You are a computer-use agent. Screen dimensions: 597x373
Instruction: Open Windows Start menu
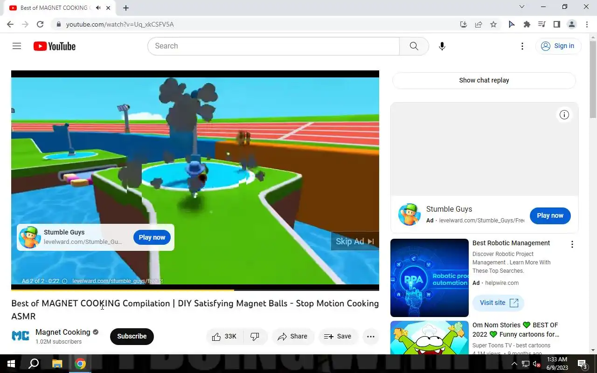click(11, 364)
